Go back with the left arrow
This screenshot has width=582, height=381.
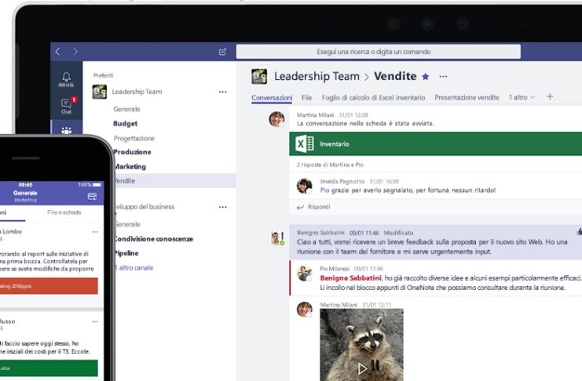pos(57,52)
